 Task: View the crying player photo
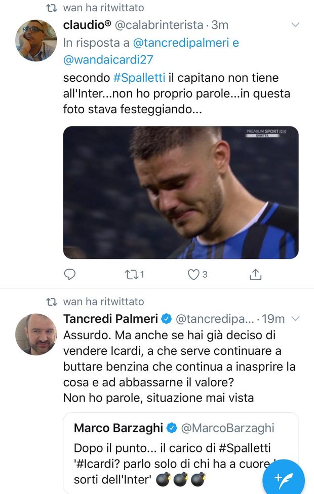(x=181, y=192)
